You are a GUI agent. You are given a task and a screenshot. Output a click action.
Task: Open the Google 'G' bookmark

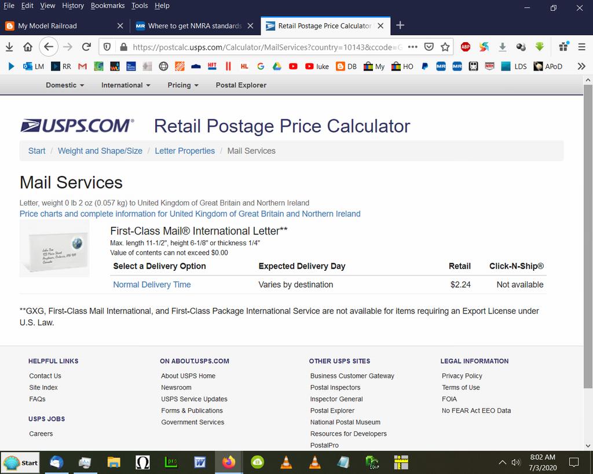click(261, 67)
